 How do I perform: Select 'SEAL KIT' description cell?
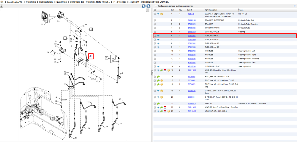pos(208,104)
